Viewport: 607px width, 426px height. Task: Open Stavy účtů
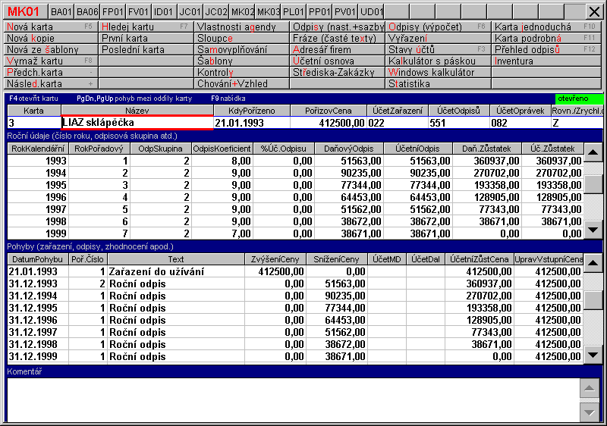coord(439,49)
